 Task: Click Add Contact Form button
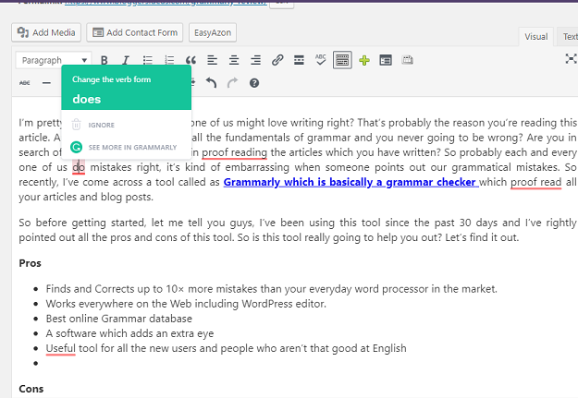[134, 32]
